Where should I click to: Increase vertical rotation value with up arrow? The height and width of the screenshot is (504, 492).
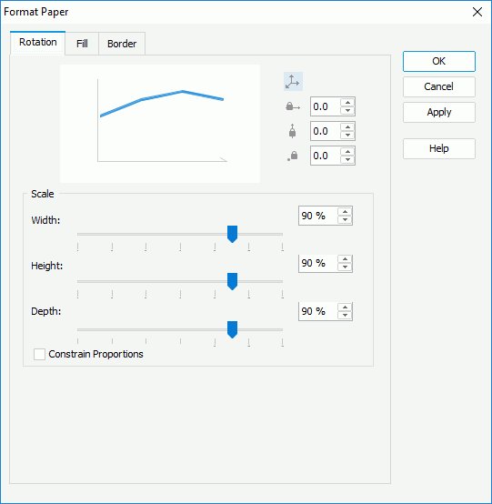pos(347,127)
